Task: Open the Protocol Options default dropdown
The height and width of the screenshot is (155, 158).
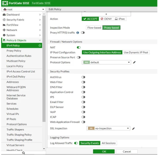Action: point(107,62)
